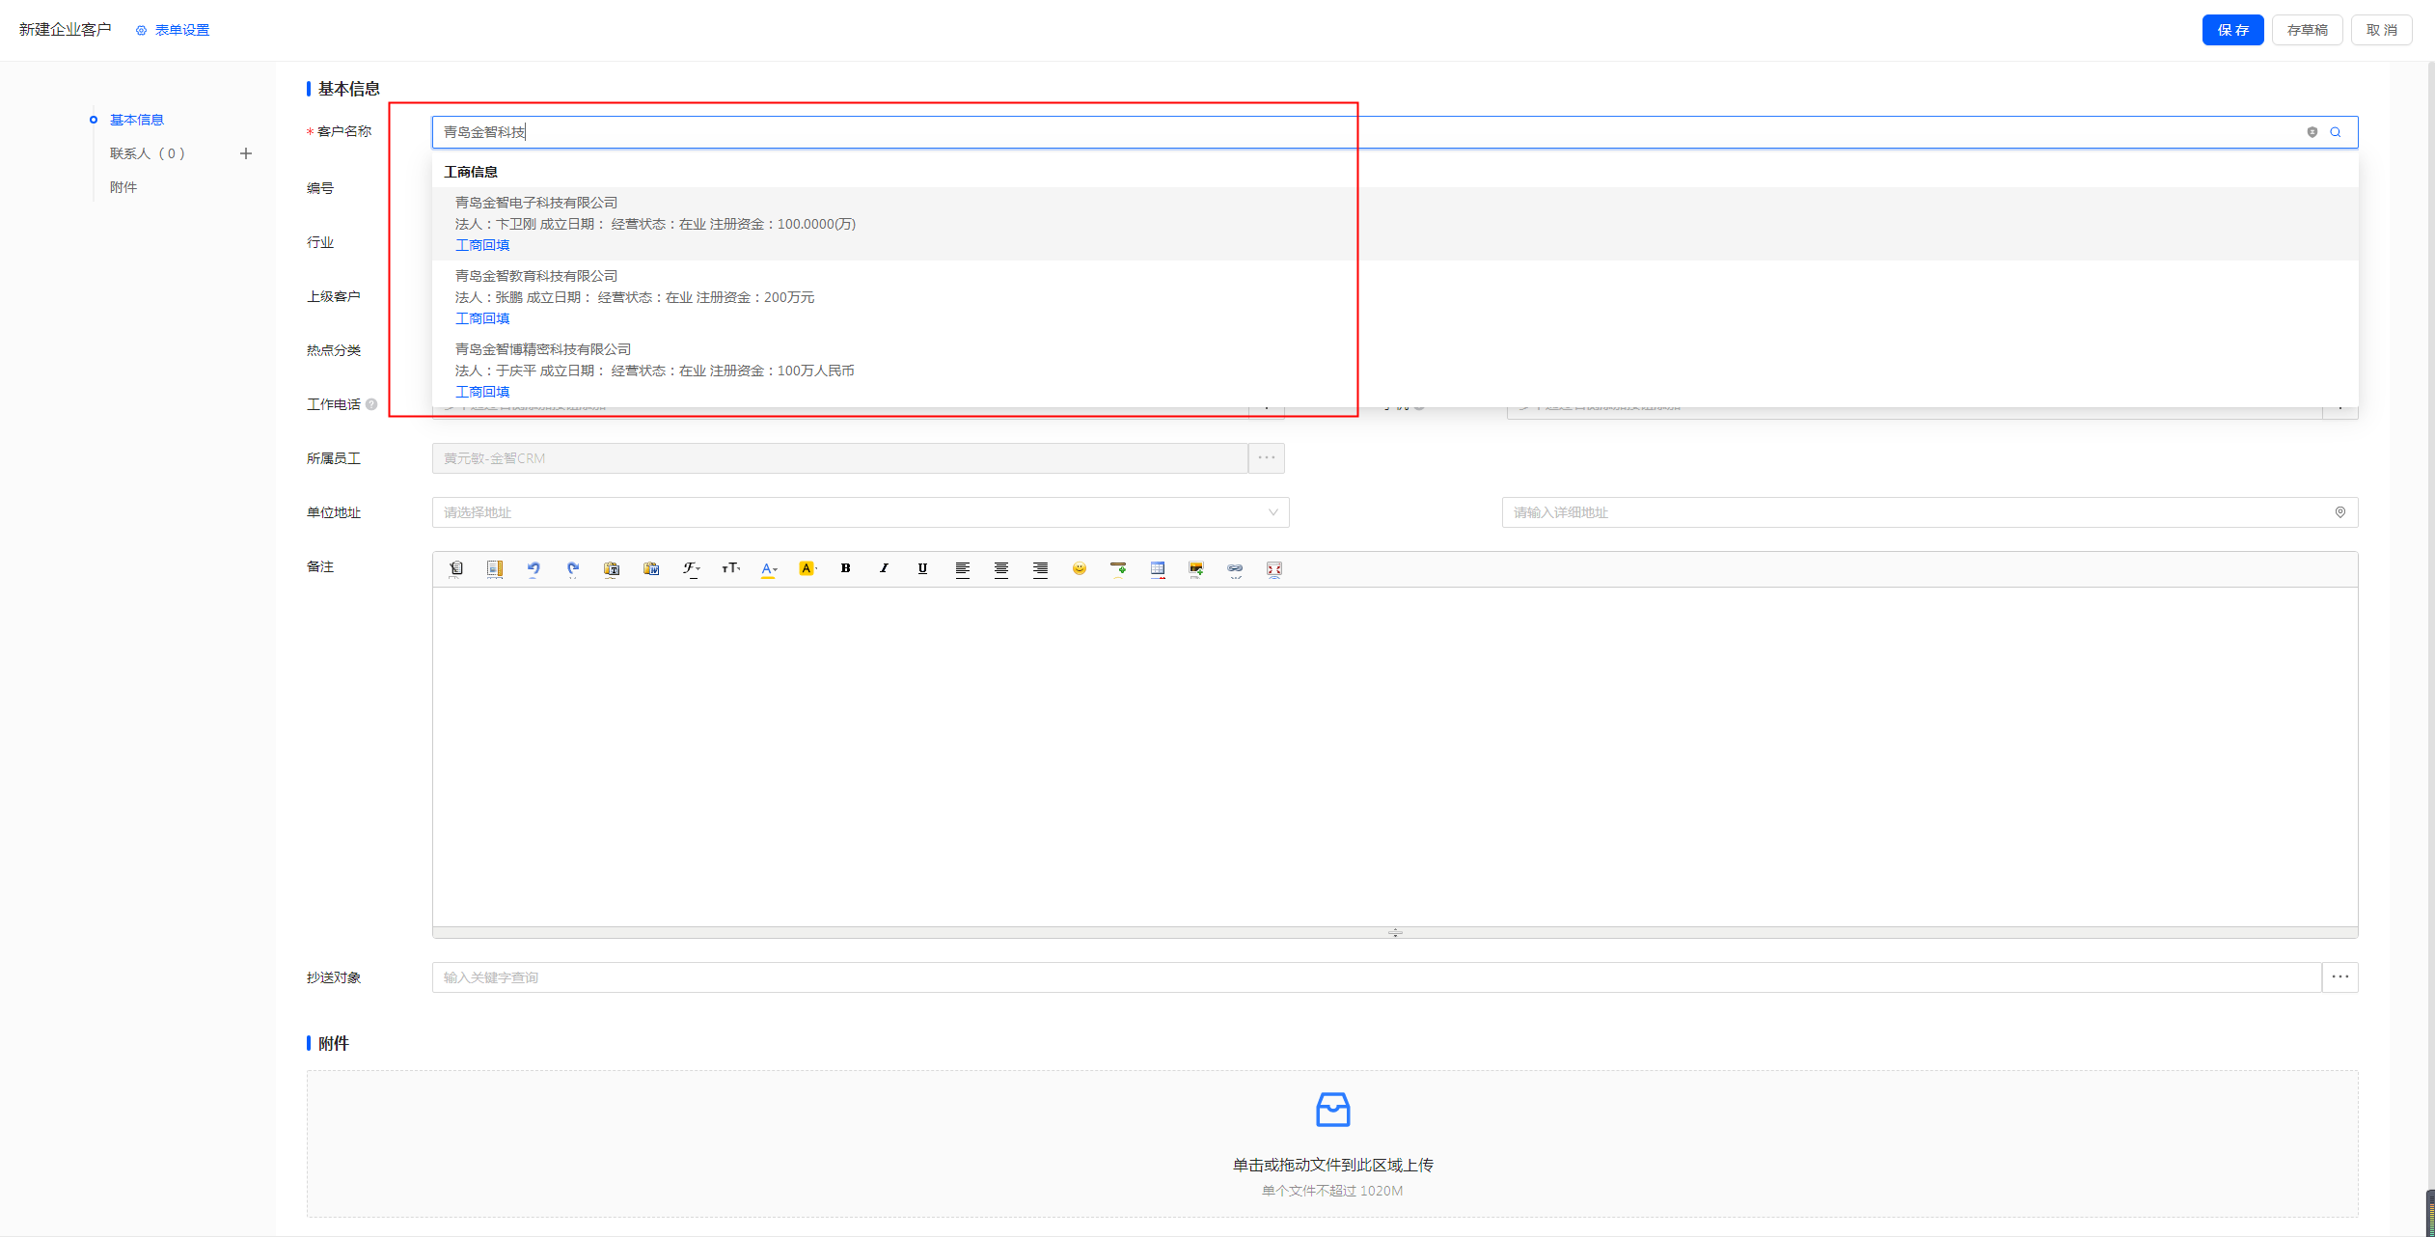Open 抄送对象 picker ellipsis button
Screen dimensions: 2435x1237
[x=2340, y=977]
